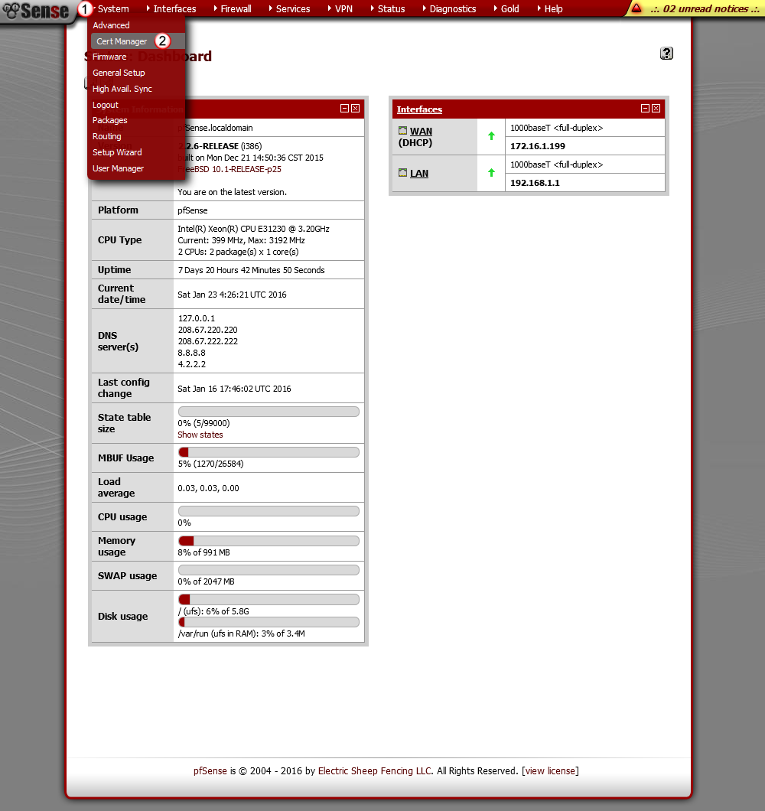
Task: Open Electric Sheep Fencing LLC link
Action: pyautogui.click(x=375, y=770)
